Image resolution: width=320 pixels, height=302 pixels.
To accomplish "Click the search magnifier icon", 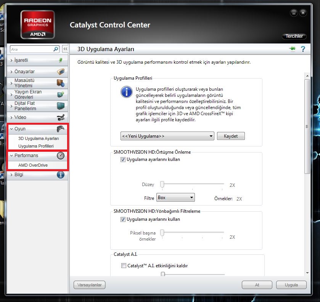I will pos(56,49).
